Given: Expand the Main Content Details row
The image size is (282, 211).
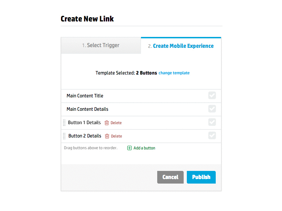Looking at the screenshot, I should click(87, 109).
